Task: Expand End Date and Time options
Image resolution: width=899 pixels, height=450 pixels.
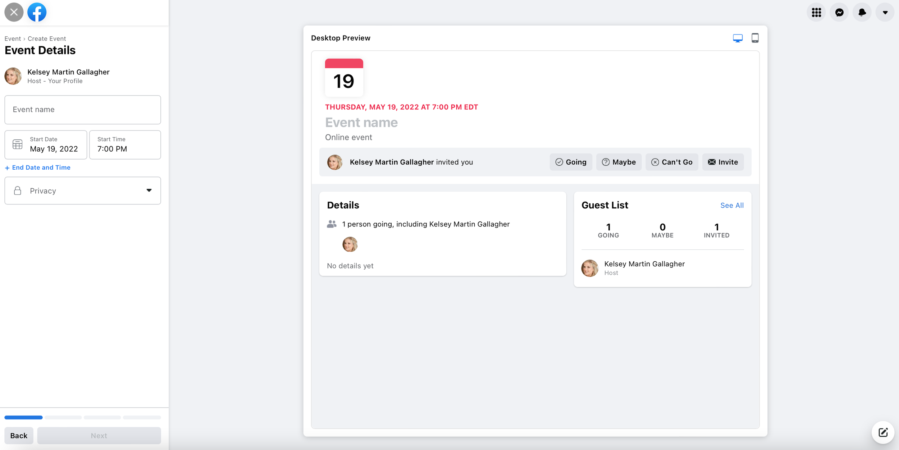Action: 38,167
